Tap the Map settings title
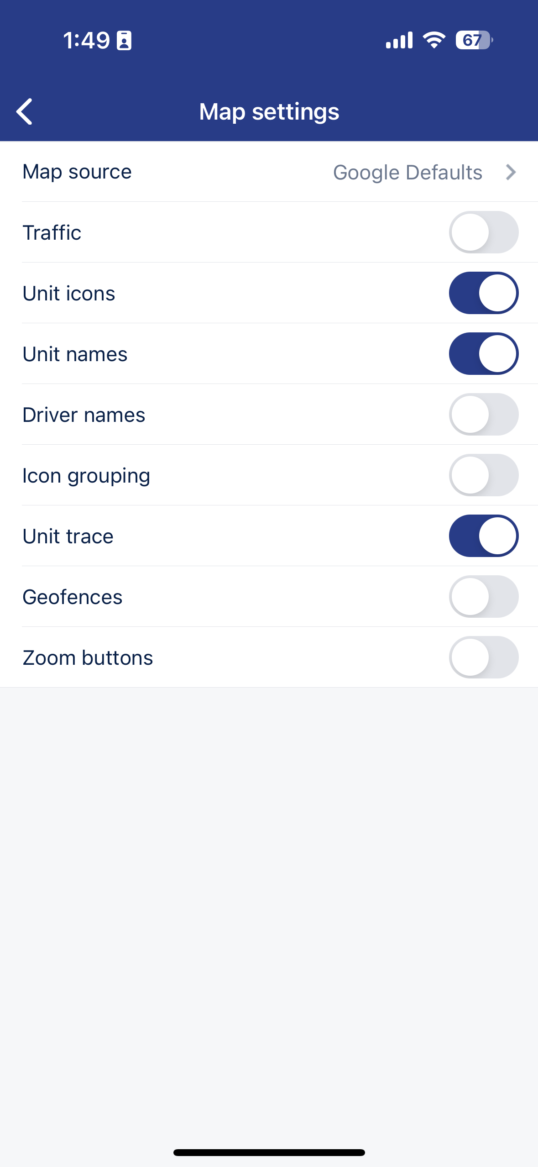This screenshot has height=1167, width=538. point(269,112)
